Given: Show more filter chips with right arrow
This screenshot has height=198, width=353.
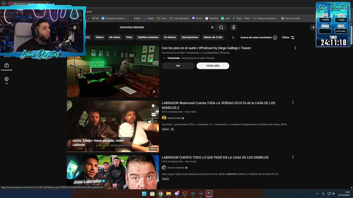Looking at the screenshot, I should pos(233,37).
